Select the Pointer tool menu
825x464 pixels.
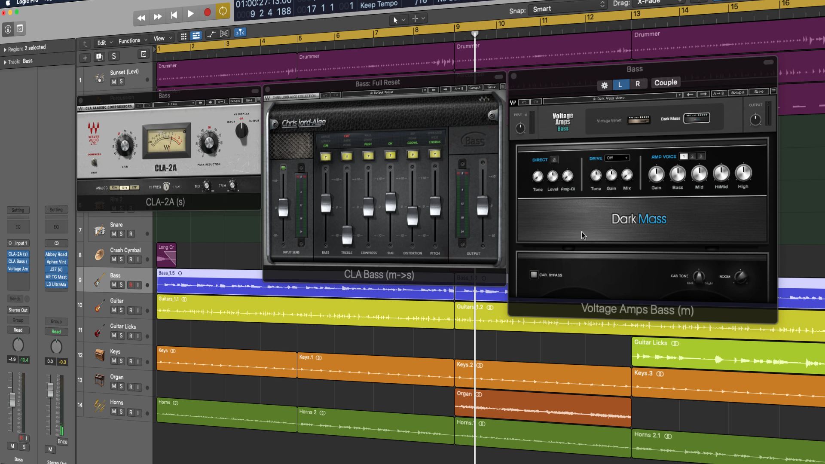pyautogui.click(x=398, y=20)
